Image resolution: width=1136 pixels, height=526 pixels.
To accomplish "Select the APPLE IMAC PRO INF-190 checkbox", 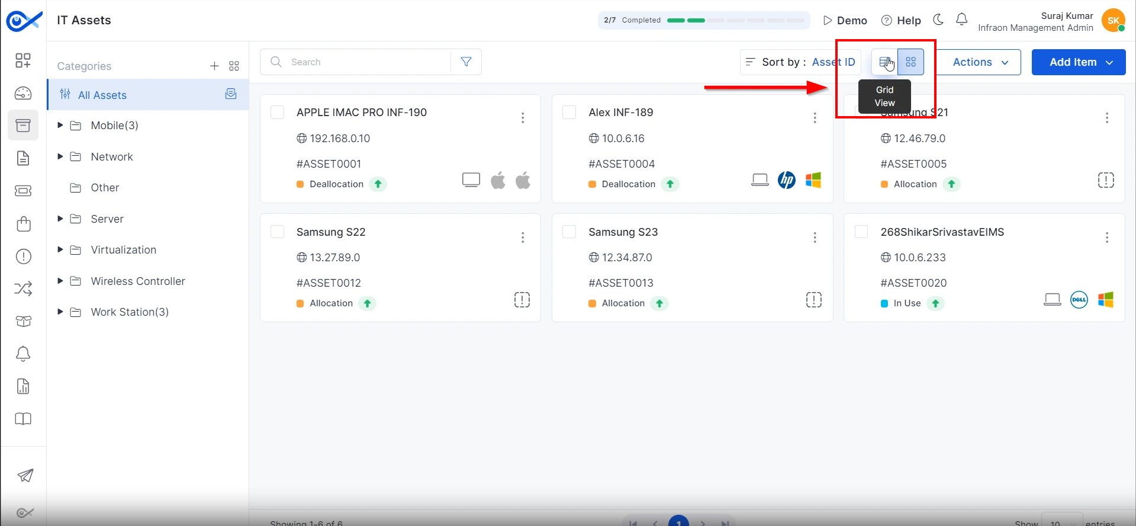I will [x=277, y=113].
